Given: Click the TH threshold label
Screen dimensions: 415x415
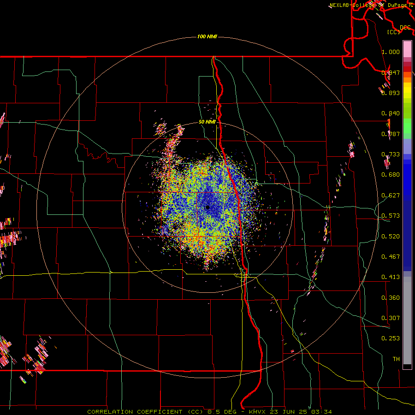Looking at the screenshot, I should (x=396, y=359).
